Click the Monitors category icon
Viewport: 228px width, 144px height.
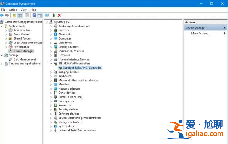(x=55, y=85)
